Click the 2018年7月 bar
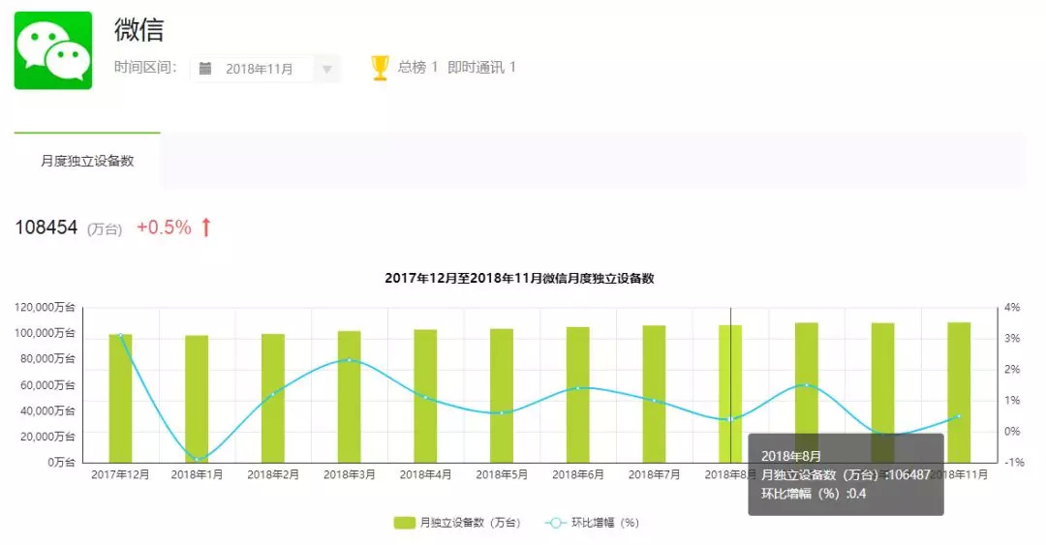 [x=654, y=394]
